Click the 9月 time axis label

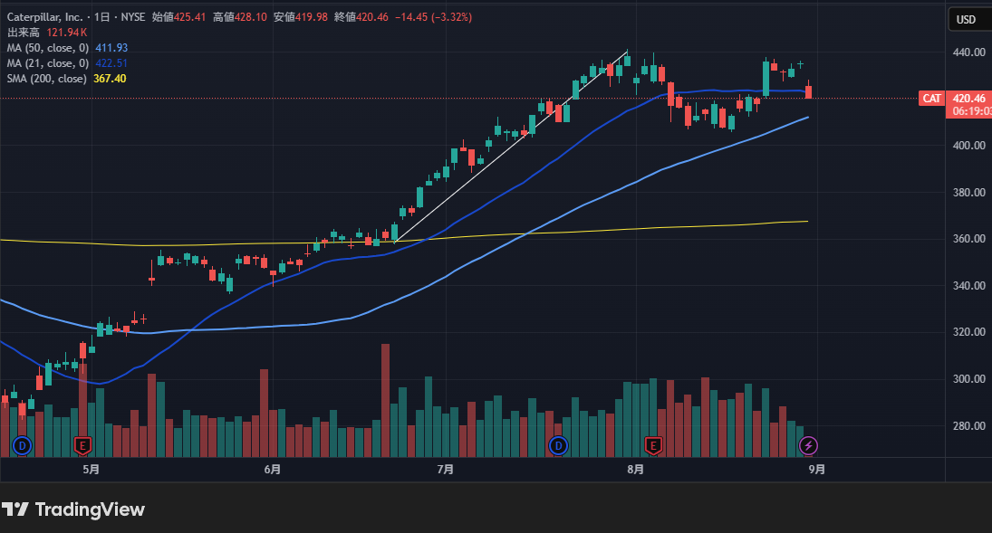click(817, 469)
